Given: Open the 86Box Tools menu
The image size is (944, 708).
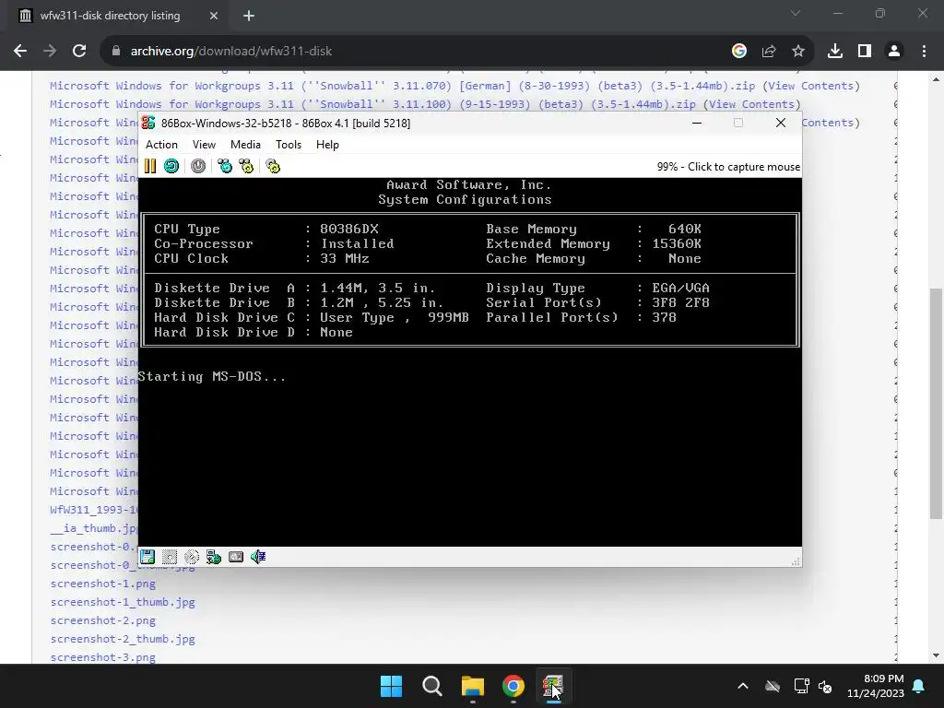Looking at the screenshot, I should pos(289,145).
